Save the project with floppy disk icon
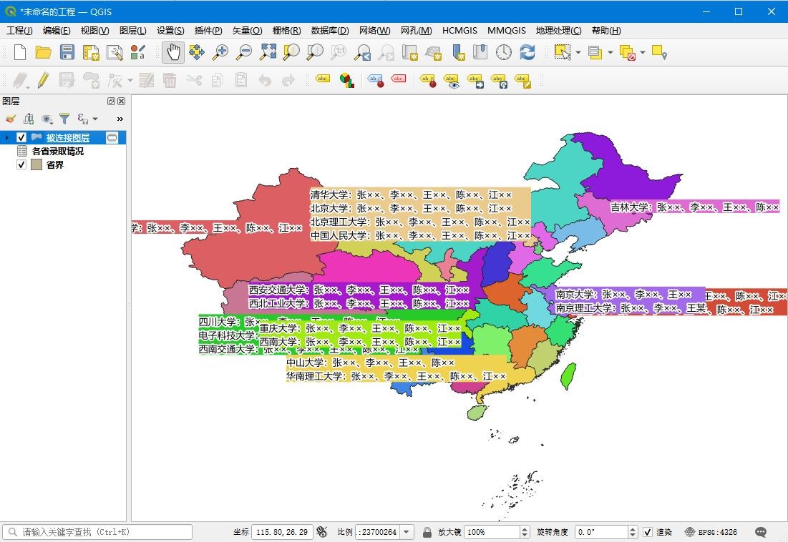 (x=67, y=52)
